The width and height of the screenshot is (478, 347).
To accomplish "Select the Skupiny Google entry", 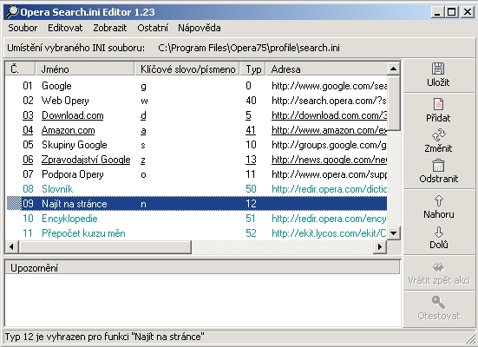I will pos(197,145).
